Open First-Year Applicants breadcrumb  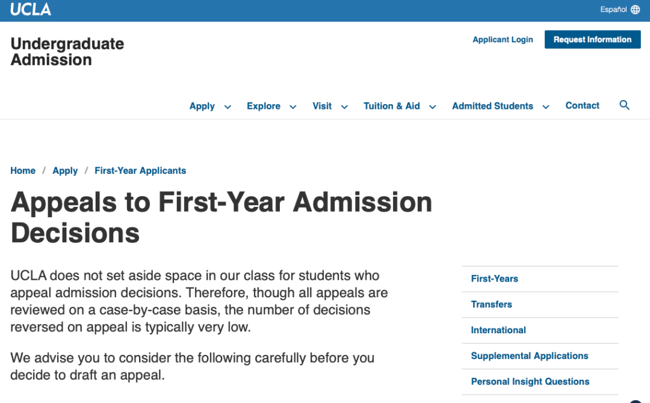pos(140,171)
